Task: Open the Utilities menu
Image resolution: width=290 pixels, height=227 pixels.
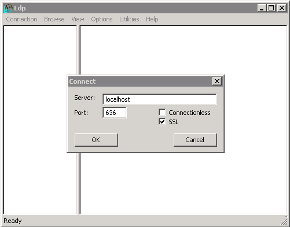Action: [x=129, y=19]
